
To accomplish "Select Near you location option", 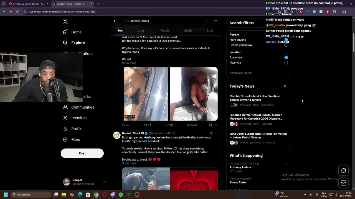I will pos(286,63).
